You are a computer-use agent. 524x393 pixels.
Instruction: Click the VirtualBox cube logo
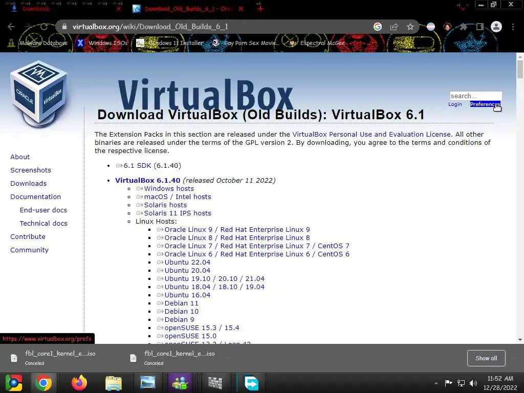tap(39, 94)
